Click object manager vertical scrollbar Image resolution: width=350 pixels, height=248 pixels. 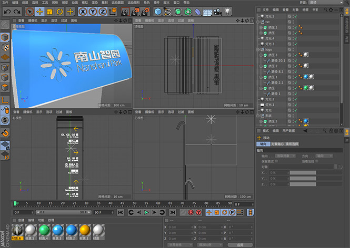342,58
